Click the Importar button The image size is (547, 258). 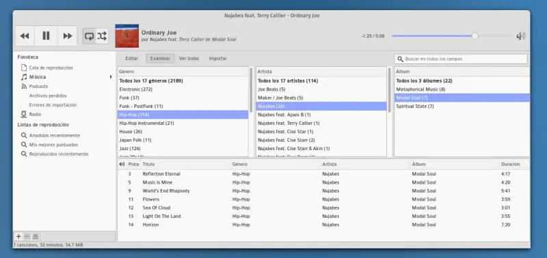[218, 59]
